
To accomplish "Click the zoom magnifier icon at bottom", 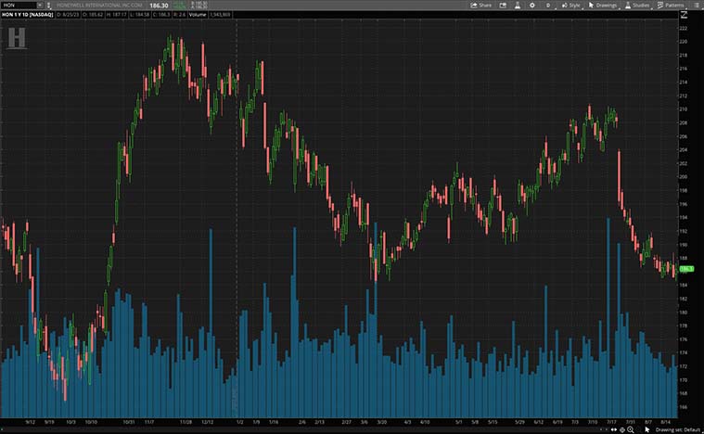I will pos(631,429).
